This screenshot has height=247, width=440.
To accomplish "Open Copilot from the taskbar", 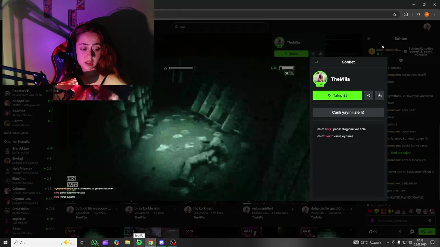I will [x=117, y=243].
